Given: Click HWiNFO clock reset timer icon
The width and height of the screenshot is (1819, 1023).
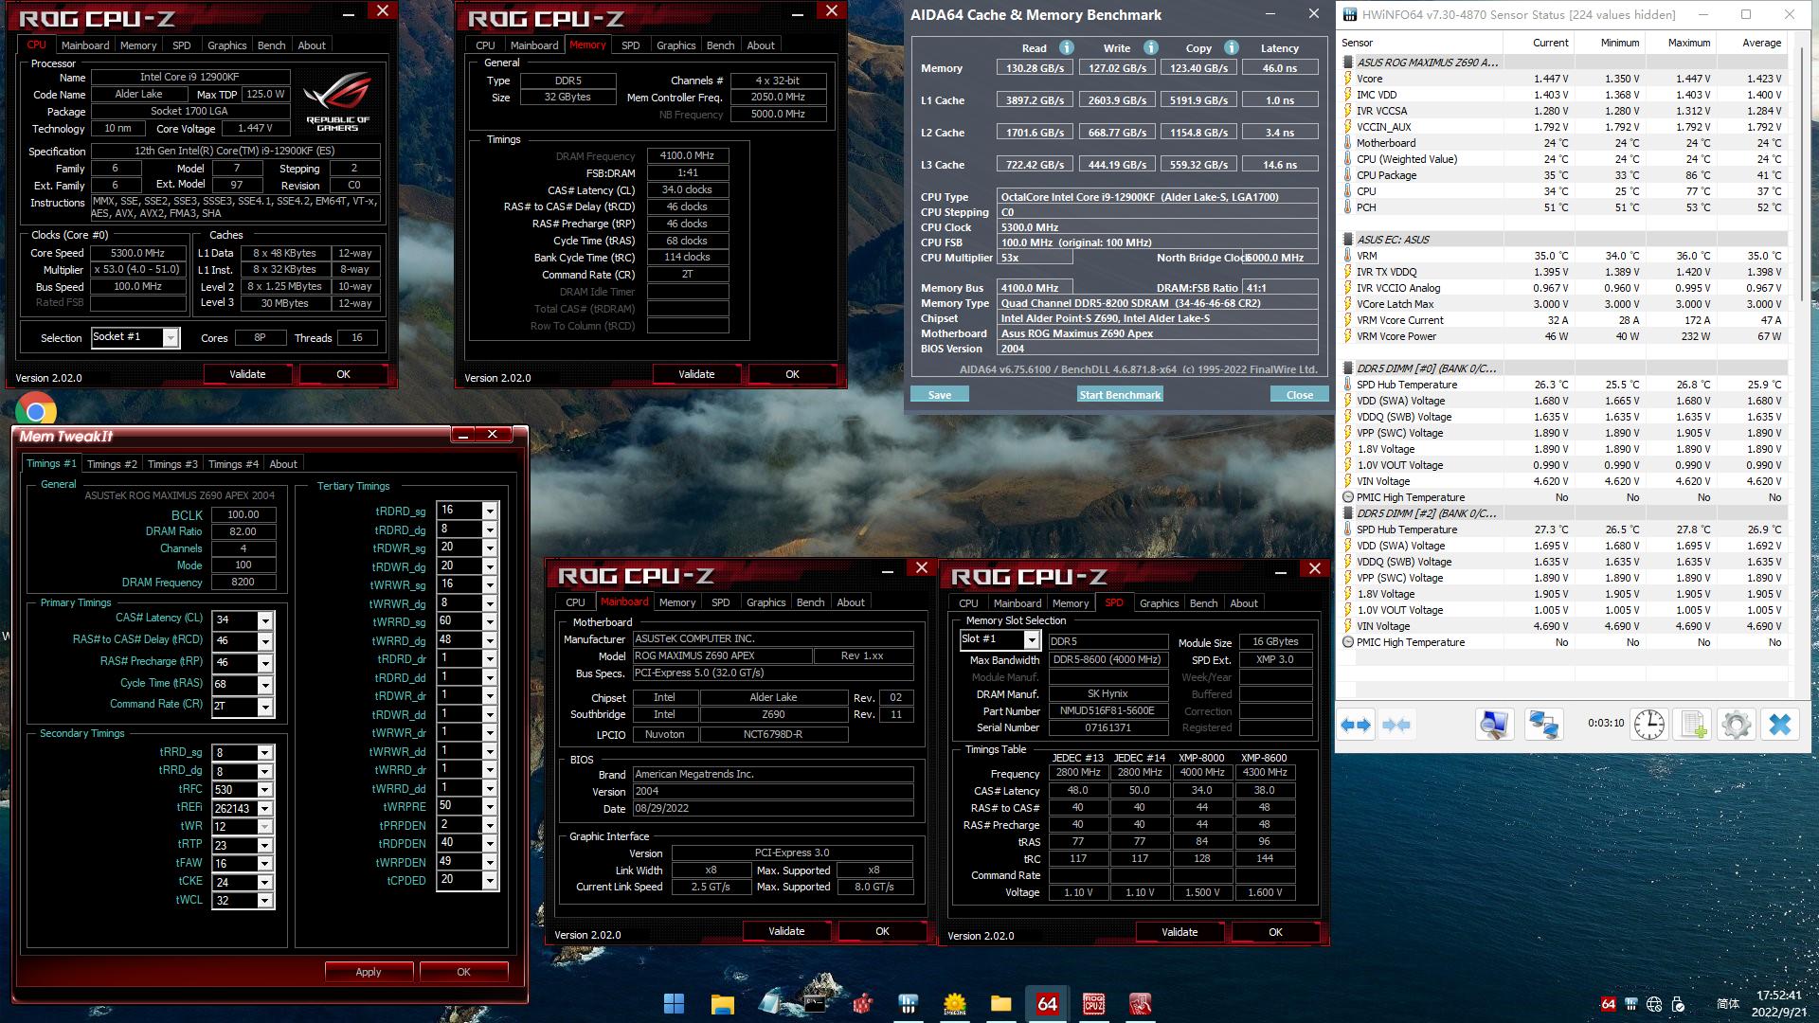Looking at the screenshot, I should click(x=1648, y=725).
